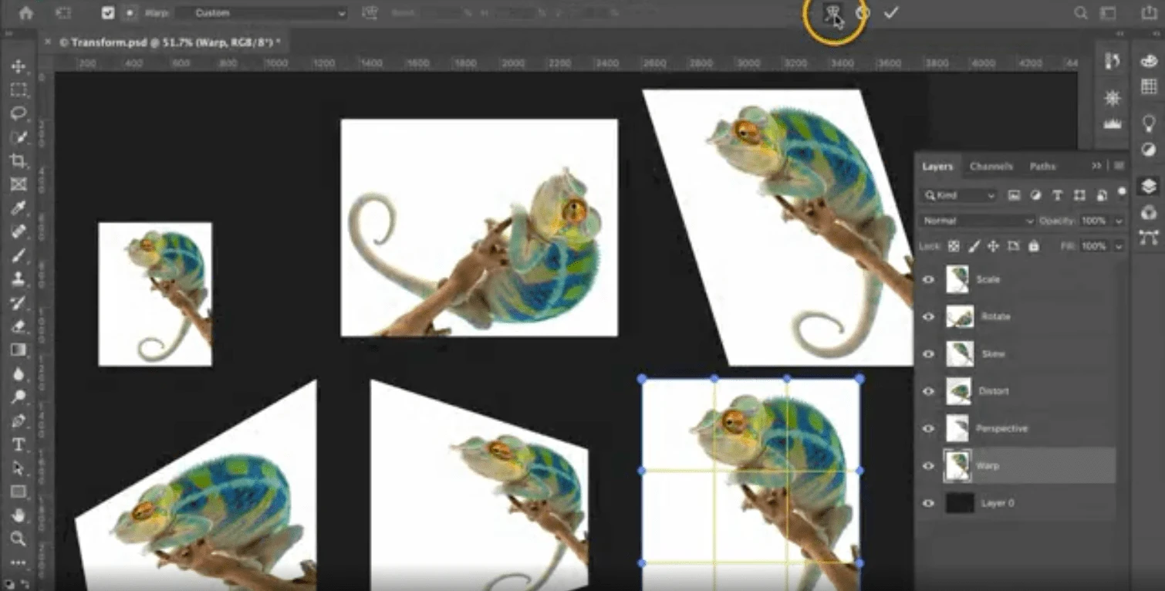This screenshot has height=591, width=1165.
Task: Select the Path Selection tool
Action: [x=19, y=468]
